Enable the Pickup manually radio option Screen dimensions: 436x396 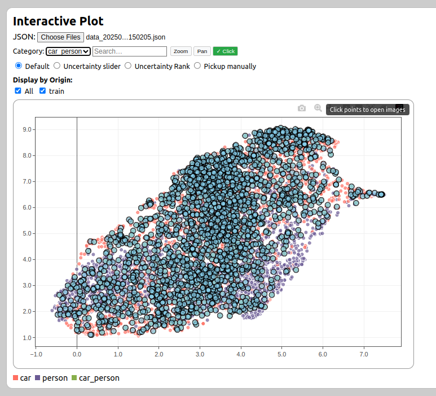pos(197,66)
